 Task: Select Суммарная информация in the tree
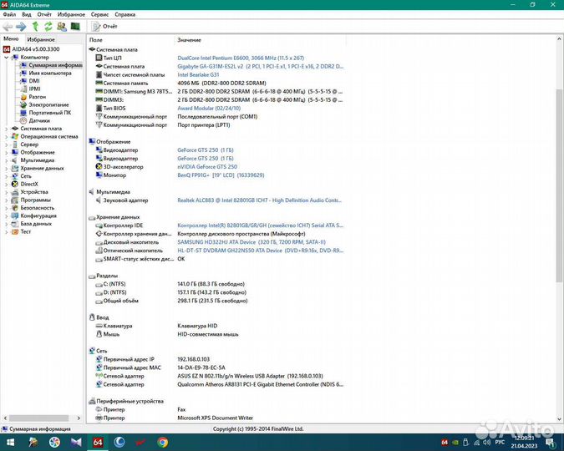pos(55,65)
